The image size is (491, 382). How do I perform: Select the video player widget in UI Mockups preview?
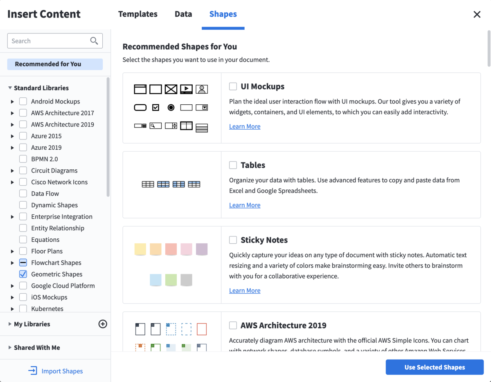[186, 89]
